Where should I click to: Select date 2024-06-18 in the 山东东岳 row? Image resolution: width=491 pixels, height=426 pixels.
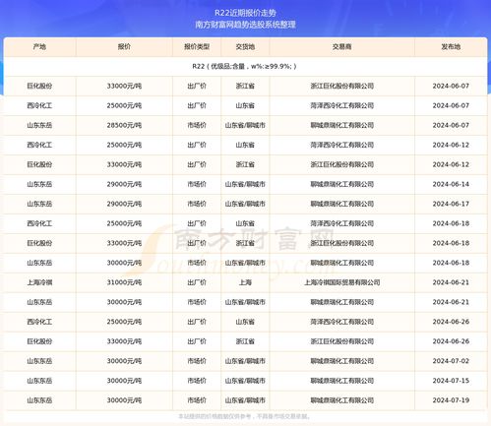click(x=451, y=263)
